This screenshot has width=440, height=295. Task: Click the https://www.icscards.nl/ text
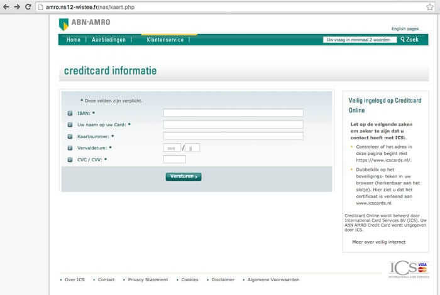[383, 160]
